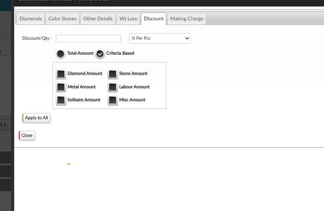Click the Close button
The height and width of the screenshot is (211, 324).
coord(27,135)
